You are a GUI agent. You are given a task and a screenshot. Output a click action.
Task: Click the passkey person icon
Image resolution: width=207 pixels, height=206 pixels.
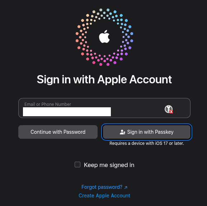point(122,132)
